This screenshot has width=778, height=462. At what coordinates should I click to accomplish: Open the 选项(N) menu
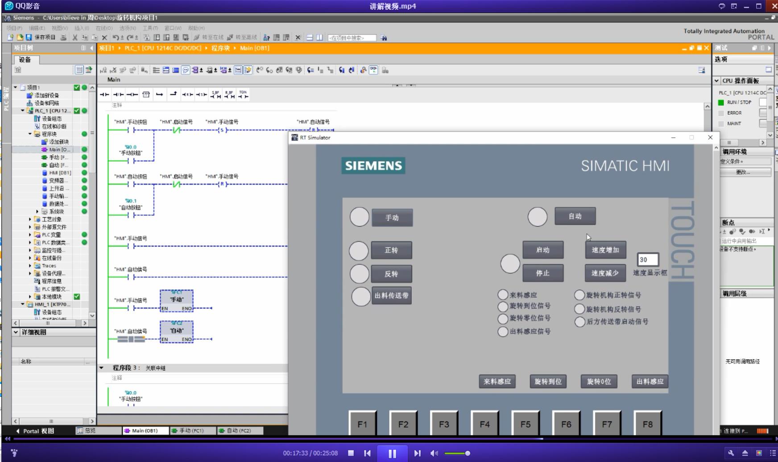[x=128, y=28]
